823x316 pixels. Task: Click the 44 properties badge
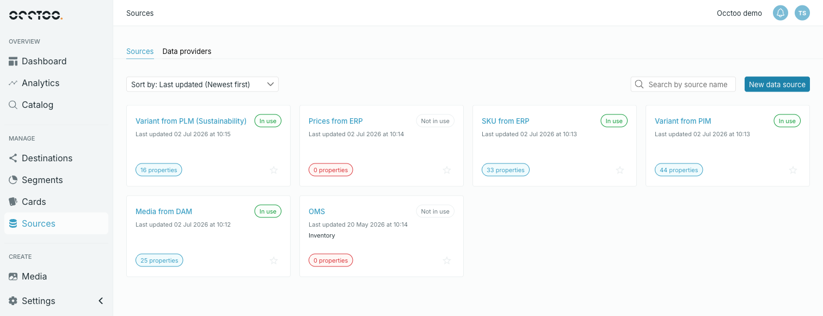tap(679, 170)
